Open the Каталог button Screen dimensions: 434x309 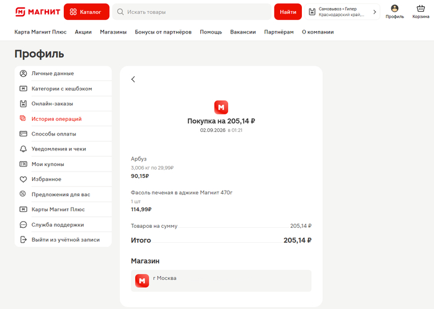(x=86, y=12)
